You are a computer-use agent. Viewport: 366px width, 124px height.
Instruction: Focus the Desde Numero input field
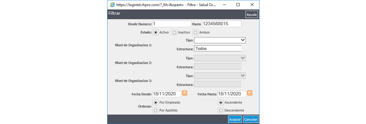(172, 24)
